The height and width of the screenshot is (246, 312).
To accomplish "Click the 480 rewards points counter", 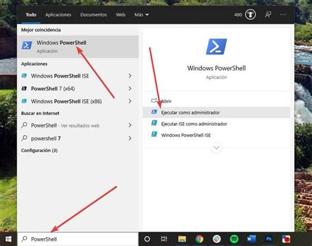I will (x=238, y=14).
